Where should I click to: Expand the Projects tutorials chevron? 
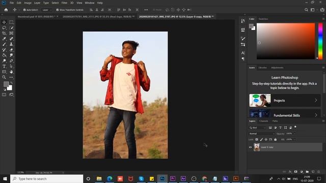coord(316,101)
